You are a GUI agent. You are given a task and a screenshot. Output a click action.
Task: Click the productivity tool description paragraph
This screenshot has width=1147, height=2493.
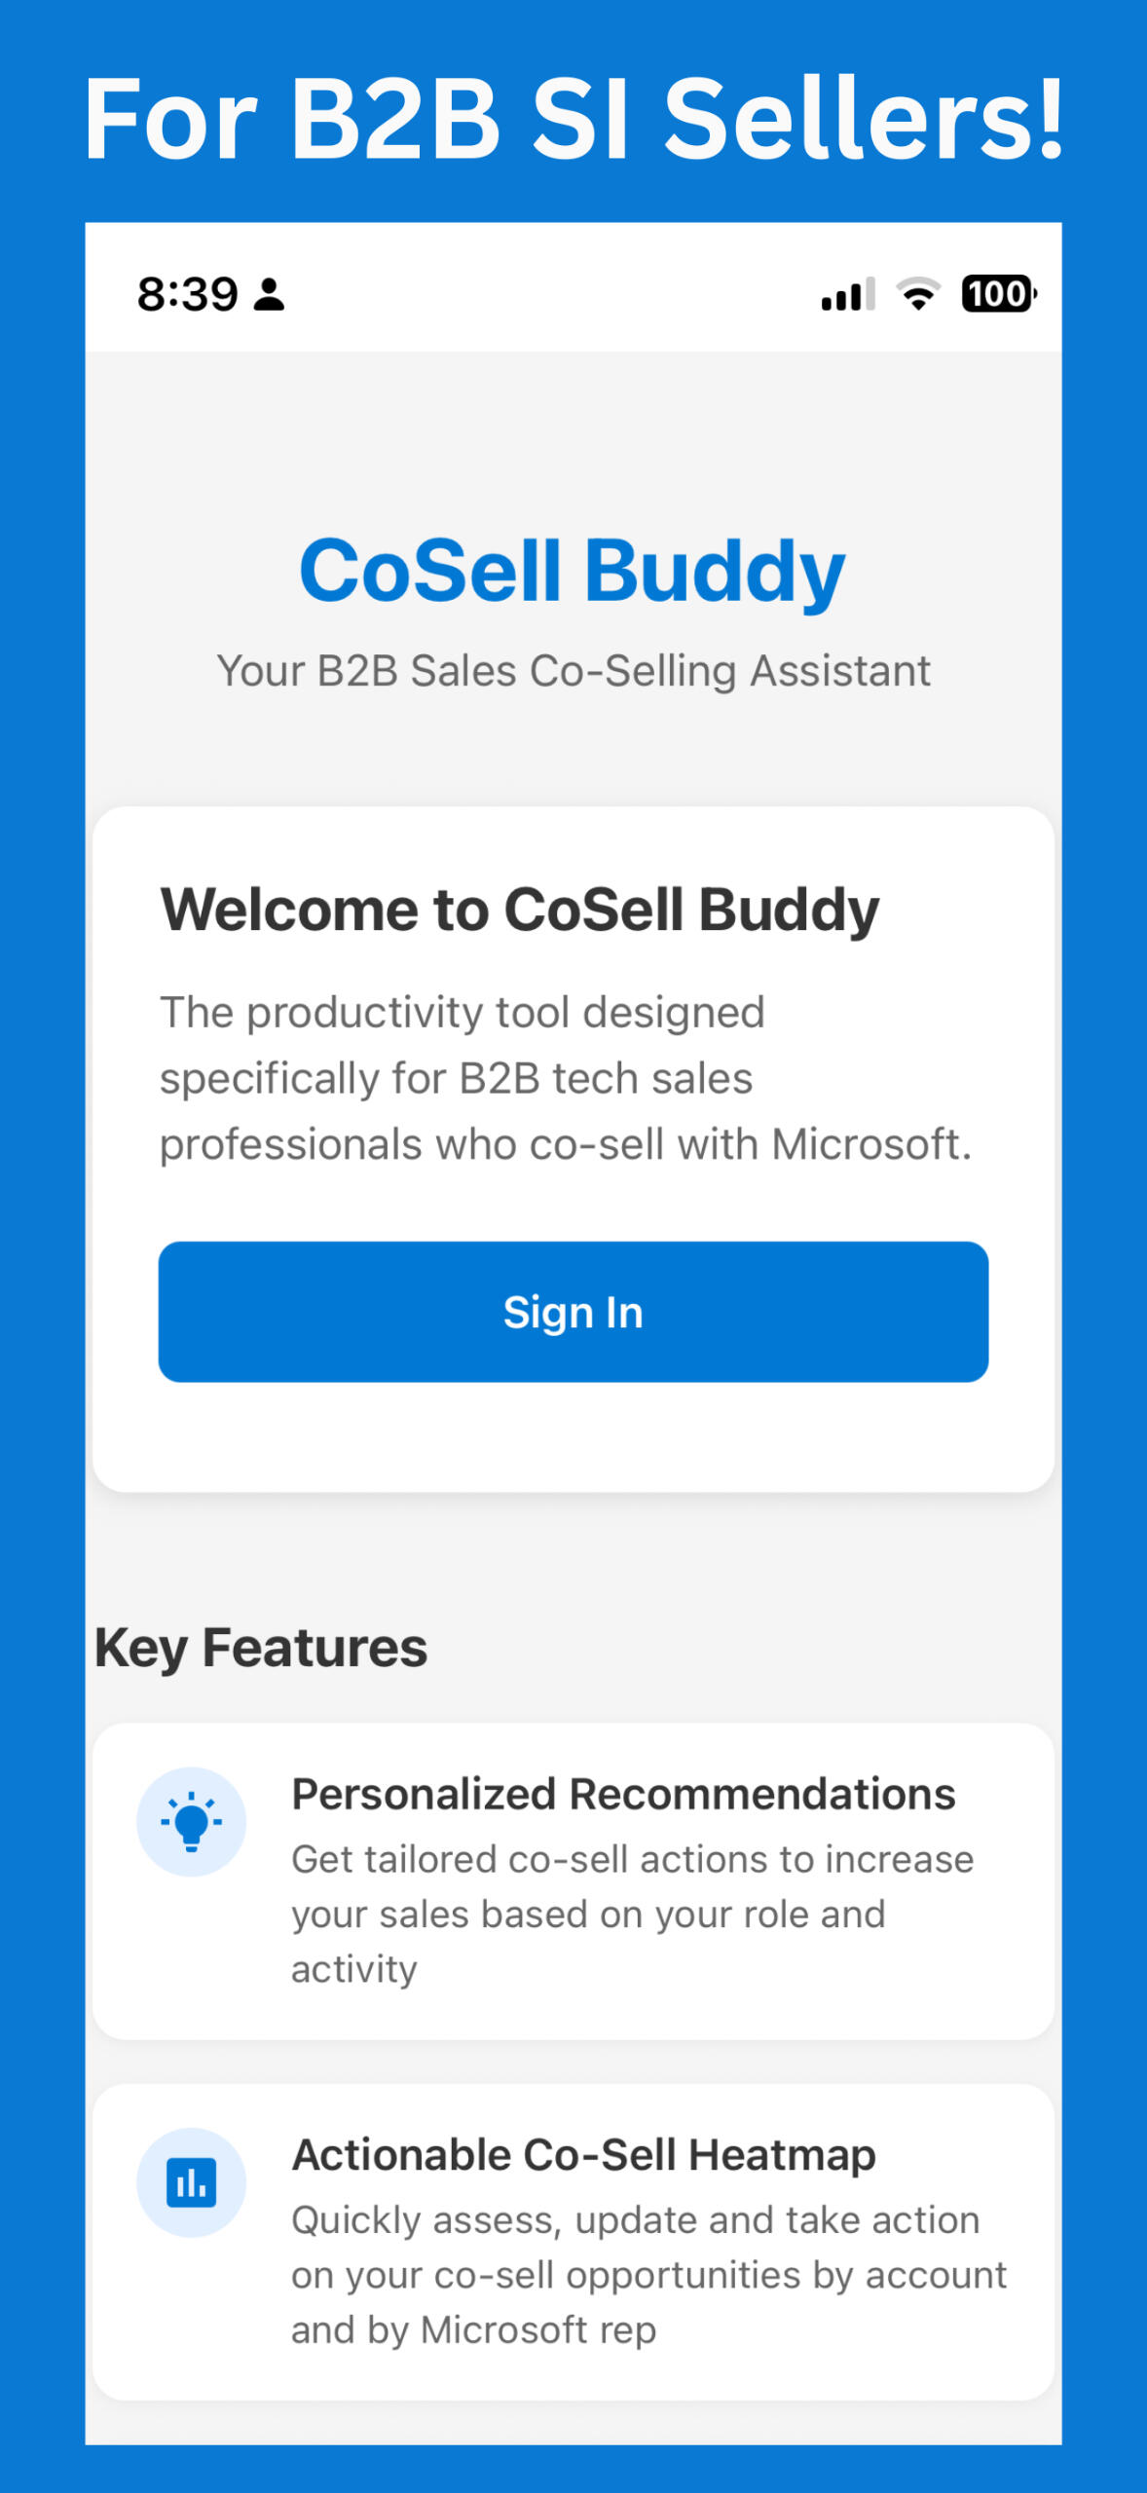[566, 1078]
